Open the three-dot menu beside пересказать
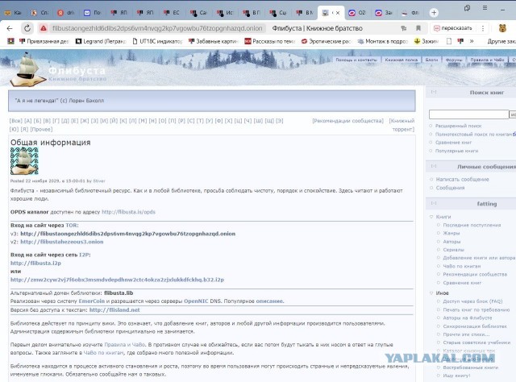This screenshot has width=516, height=382. click(x=483, y=28)
